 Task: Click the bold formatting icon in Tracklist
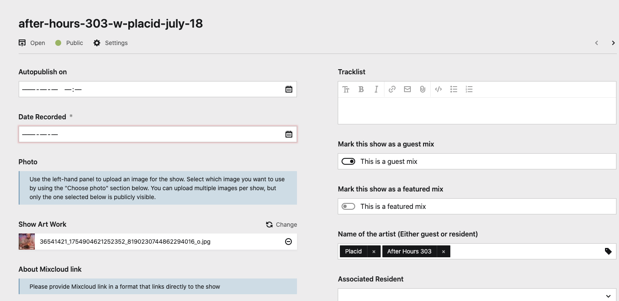pos(361,89)
